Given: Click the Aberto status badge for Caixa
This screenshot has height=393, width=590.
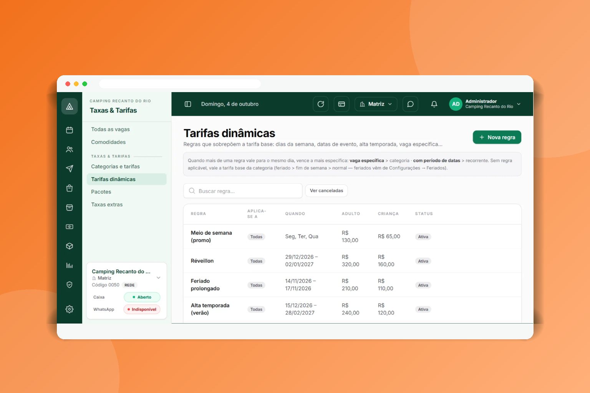Looking at the screenshot, I should coord(142,297).
